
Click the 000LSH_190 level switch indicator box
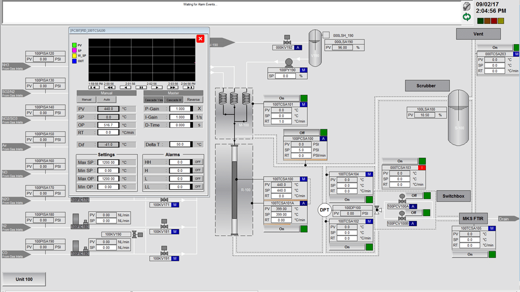(x=326, y=35)
